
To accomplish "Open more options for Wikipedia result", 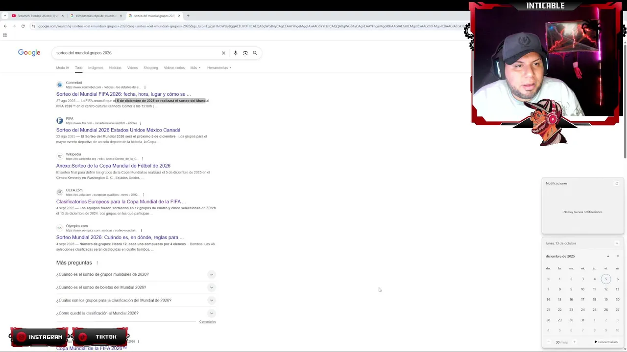I will tap(143, 159).
